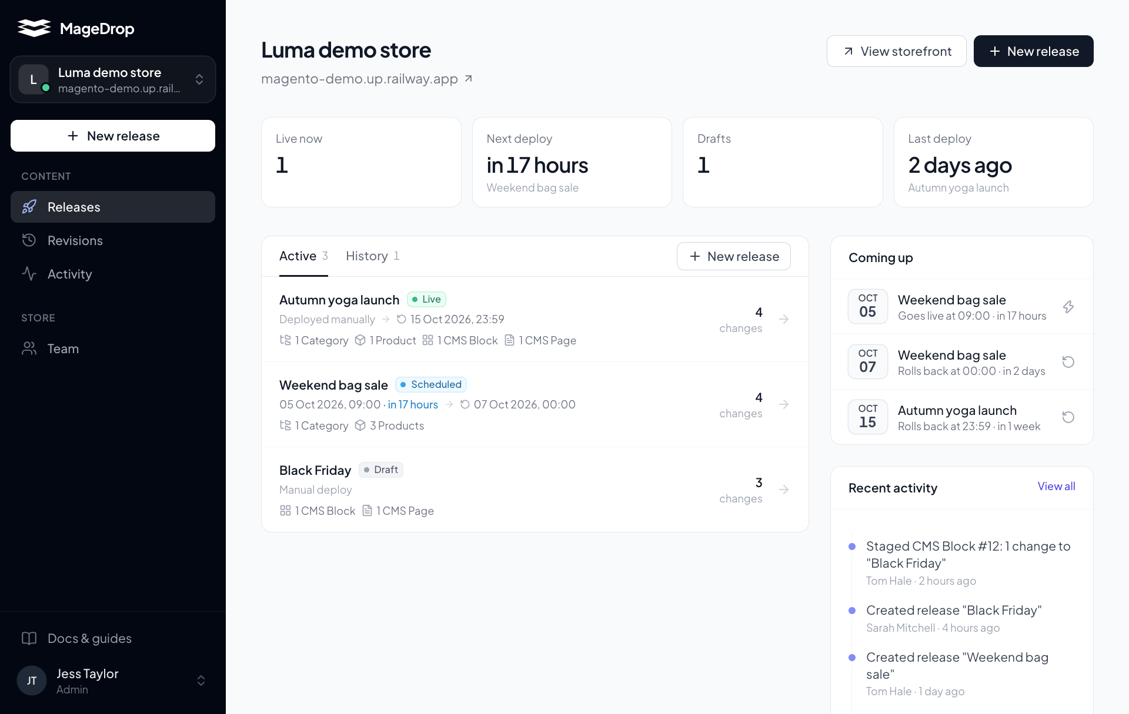Viewport: 1129px width, 714px height.
Task: Open Docs & guides book icon
Action: [x=29, y=638]
